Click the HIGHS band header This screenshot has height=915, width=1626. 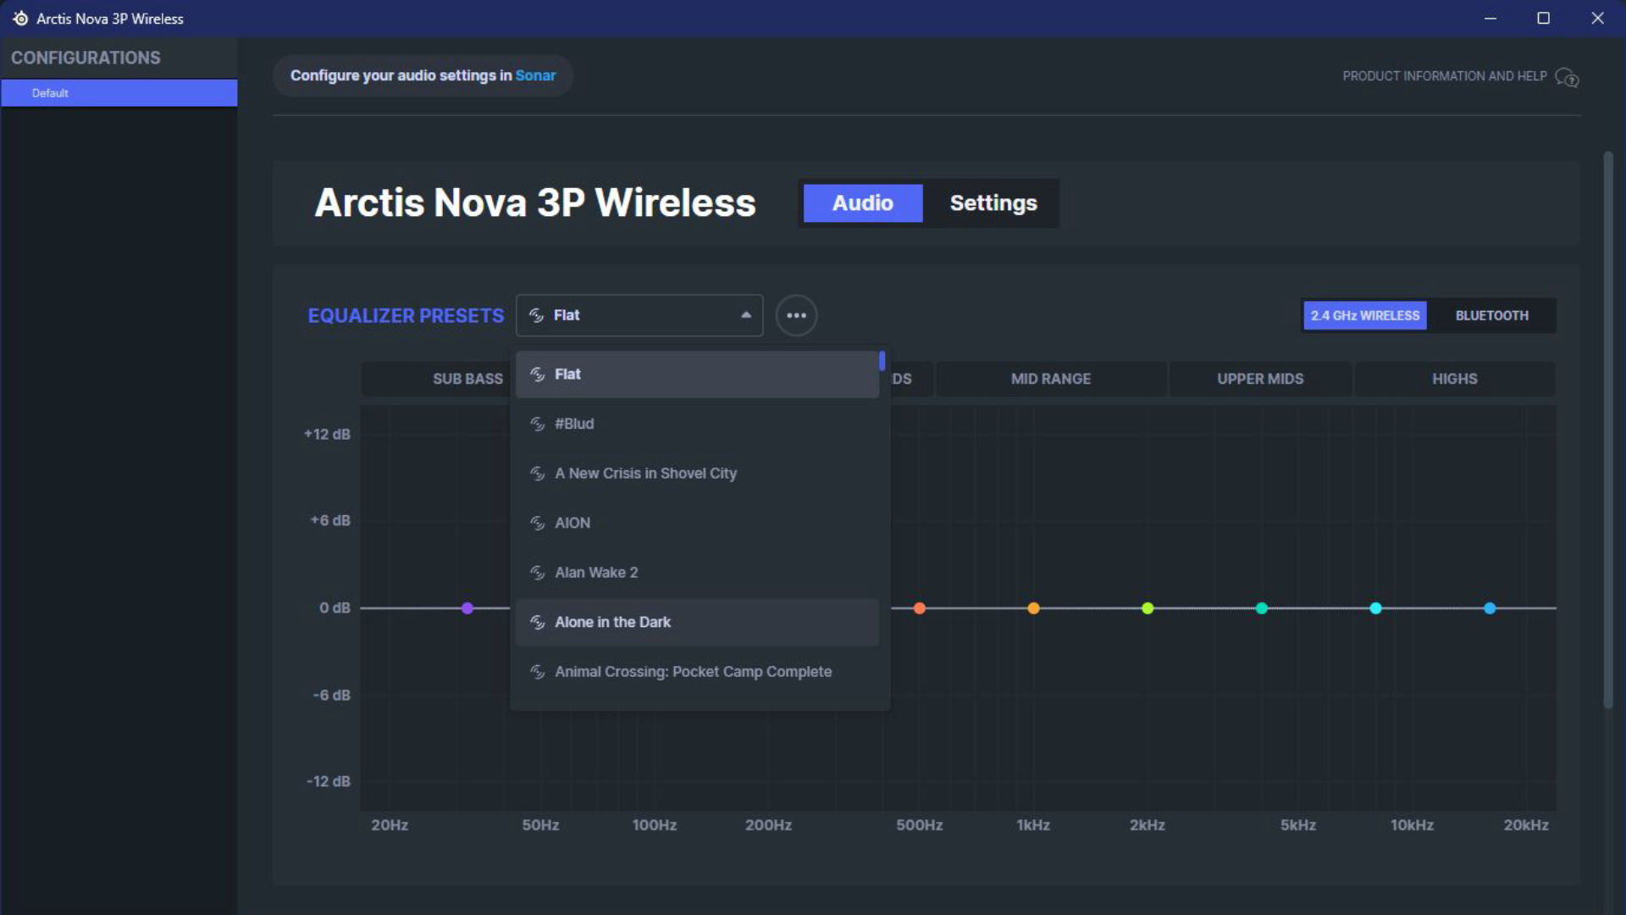point(1454,379)
